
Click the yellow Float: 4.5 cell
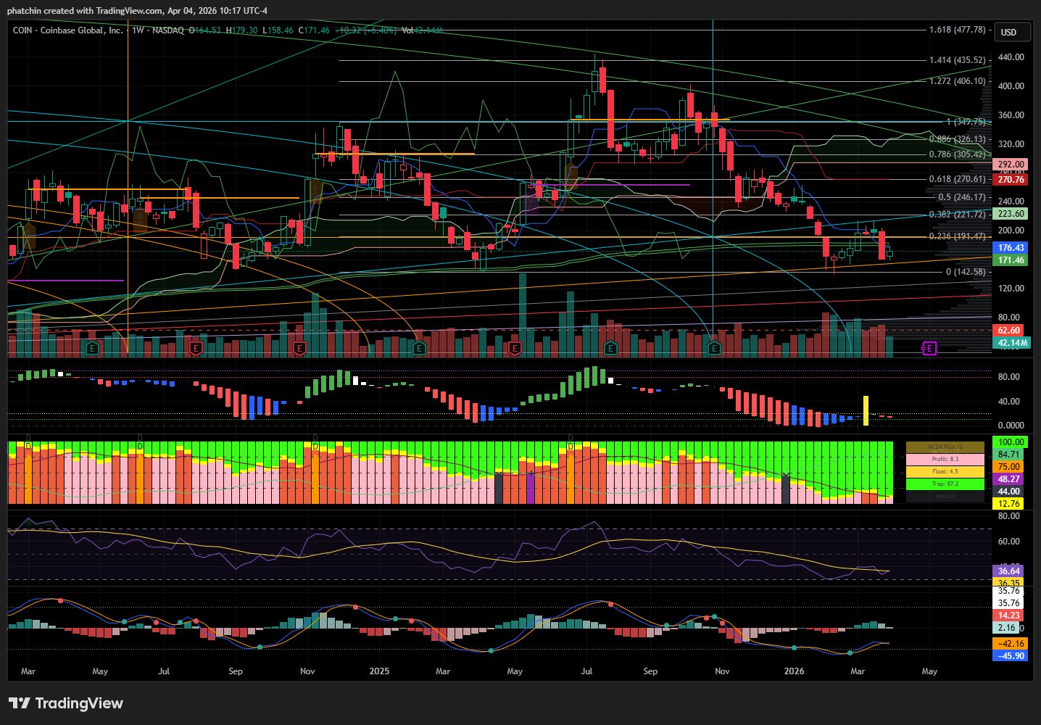(x=945, y=472)
